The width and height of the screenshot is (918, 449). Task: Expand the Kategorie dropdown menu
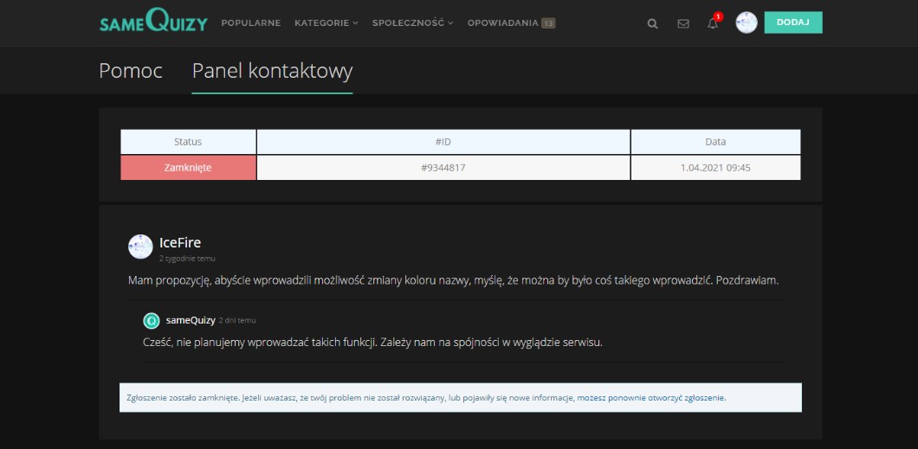click(326, 23)
